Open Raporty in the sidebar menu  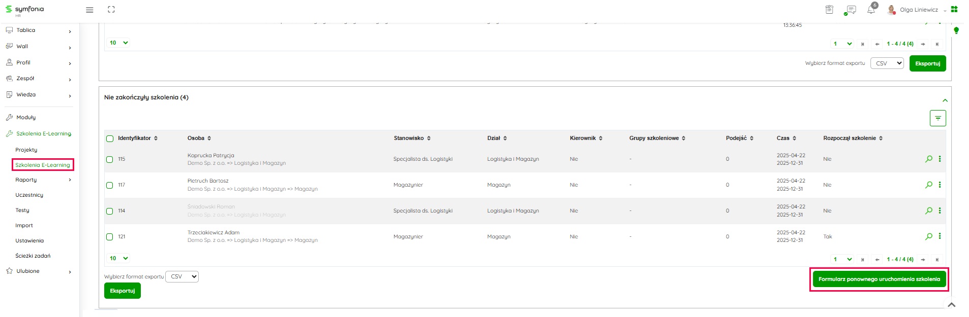tap(26, 180)
